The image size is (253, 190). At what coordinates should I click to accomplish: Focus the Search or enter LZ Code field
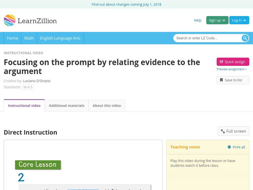[207, 38]
